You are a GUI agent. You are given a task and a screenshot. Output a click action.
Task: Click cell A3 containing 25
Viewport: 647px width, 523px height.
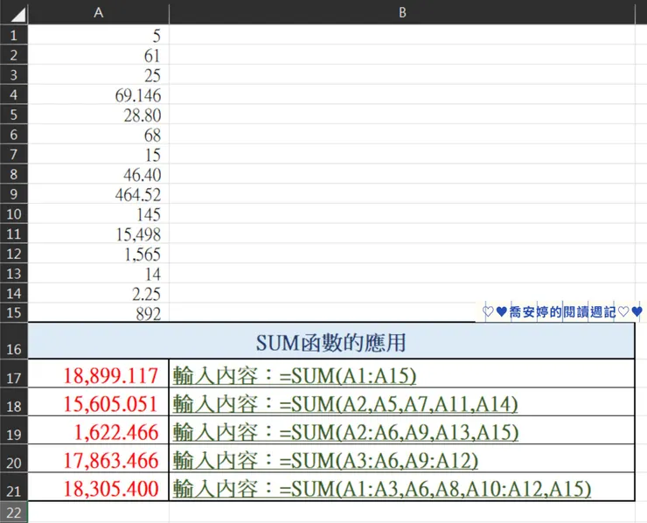98,74
